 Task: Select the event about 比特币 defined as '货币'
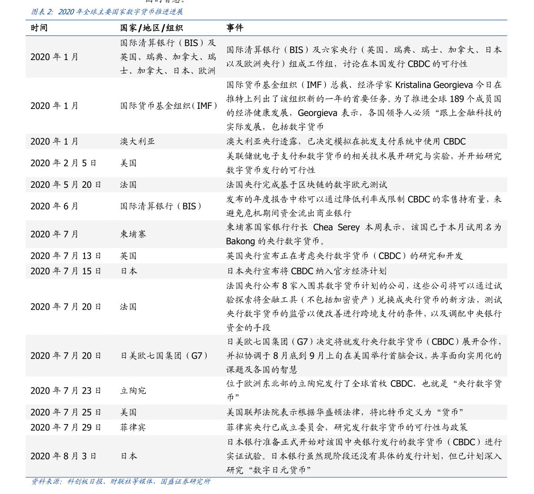click(345, 412)
